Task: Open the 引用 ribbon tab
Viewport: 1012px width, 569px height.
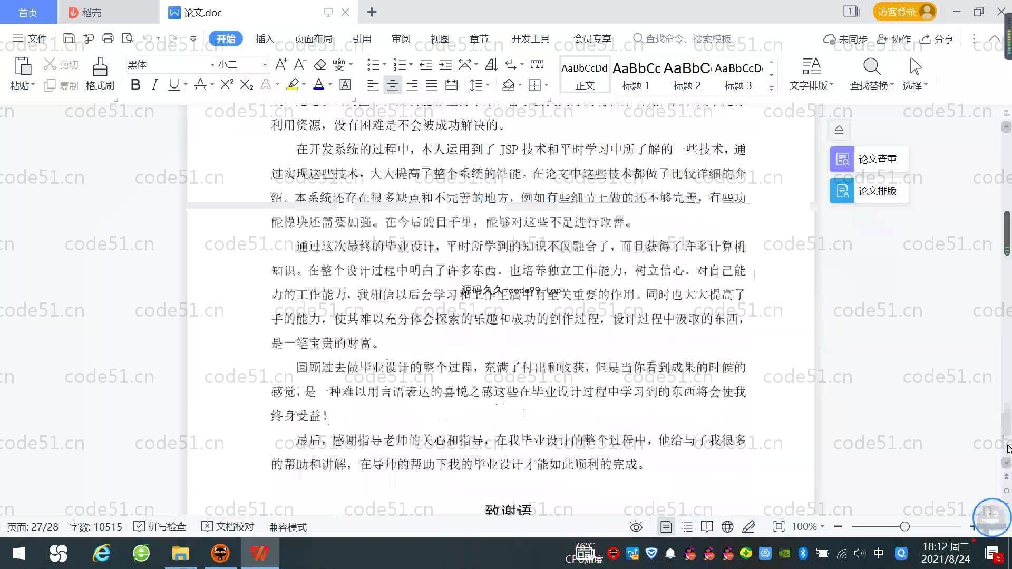Action: click(x=362, y=39)
